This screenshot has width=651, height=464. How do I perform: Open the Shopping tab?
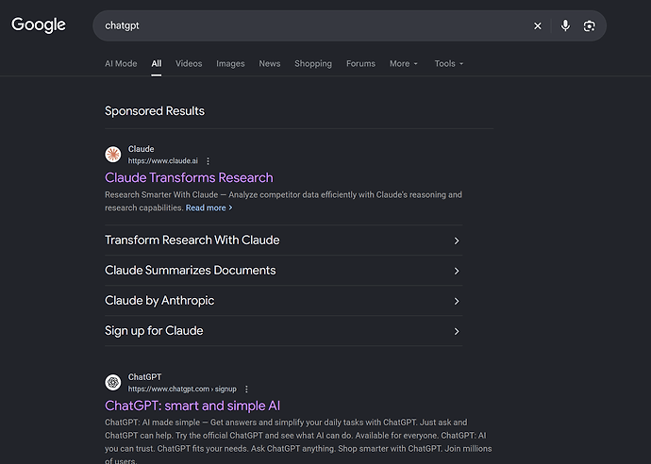[x=313, y=63]
